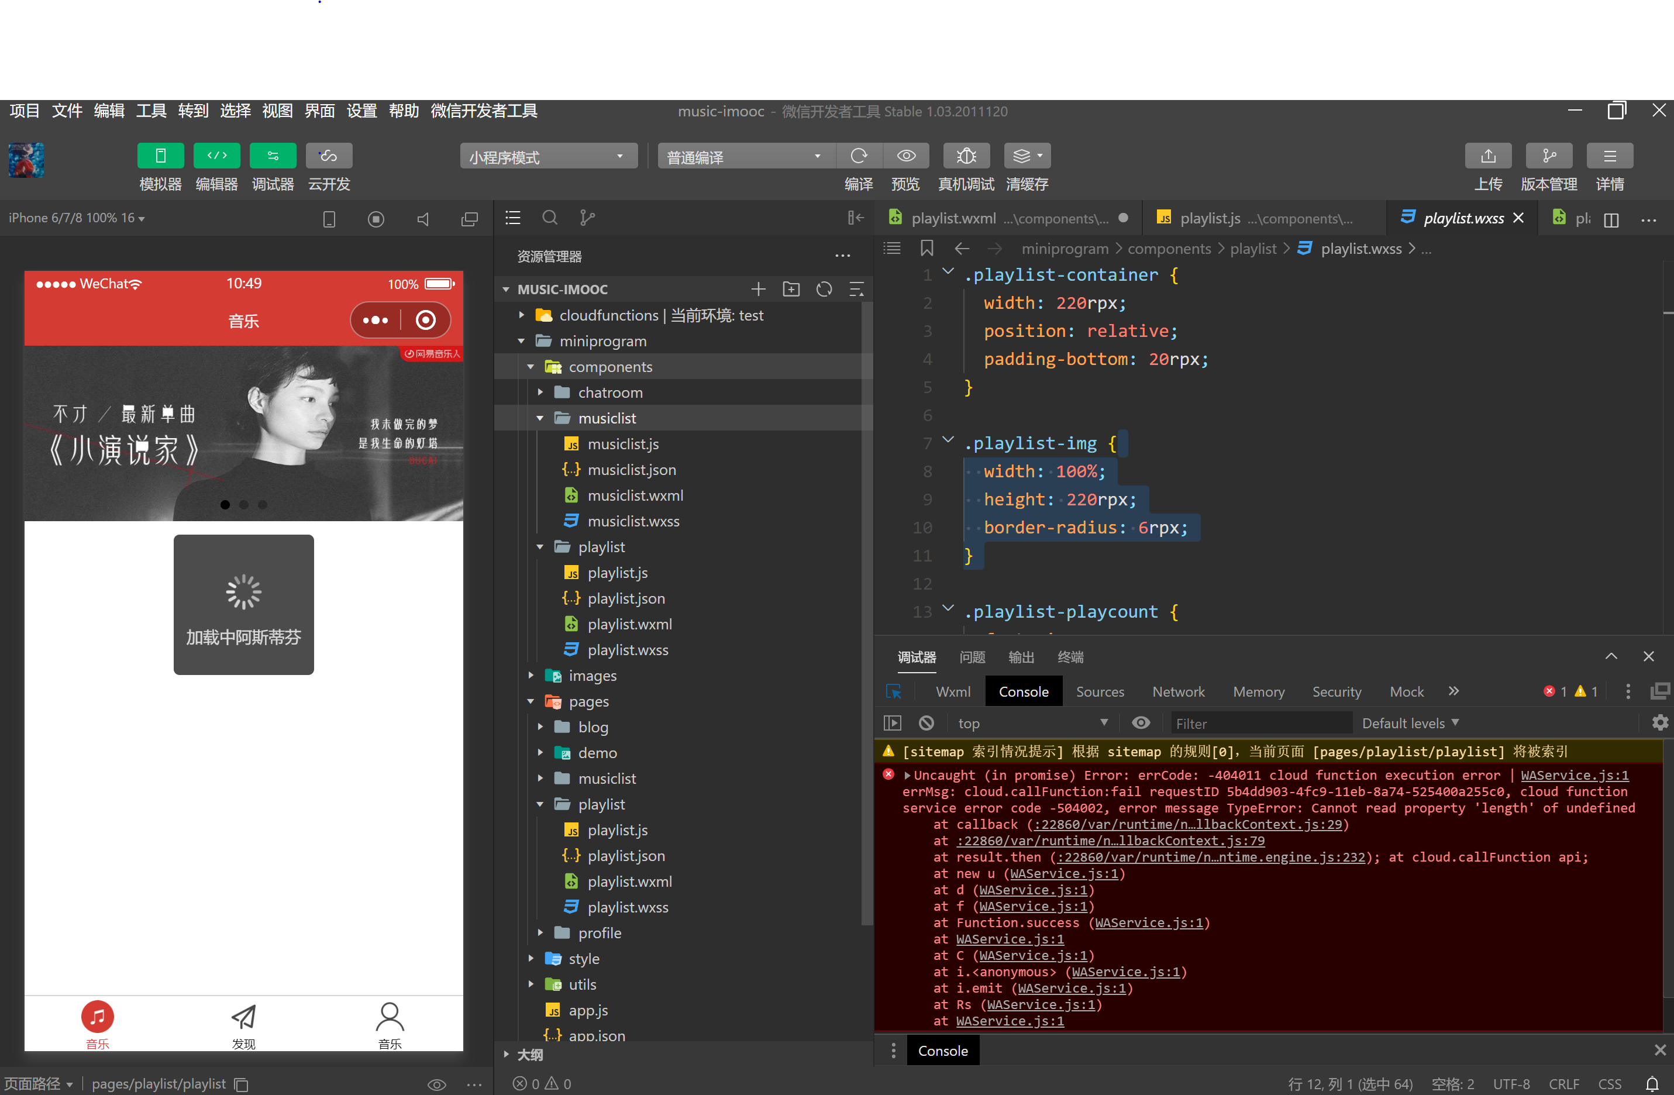
Task: Click the upload icon button
Action: pyautogui.click(x=1489, y=156)
